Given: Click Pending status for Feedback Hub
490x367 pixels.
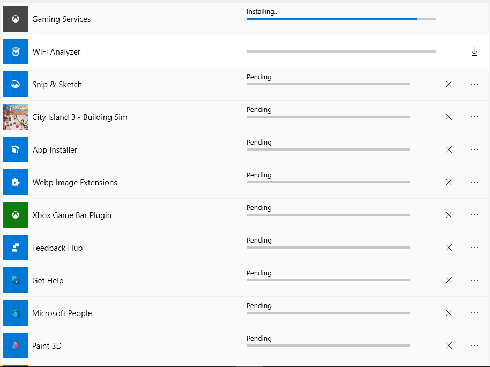Looking at the screenshot, I should point(259,240).
